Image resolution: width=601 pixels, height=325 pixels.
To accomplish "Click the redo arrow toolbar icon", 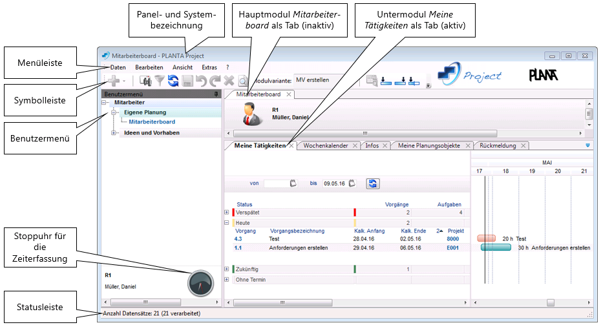I will tap(215, 81).
